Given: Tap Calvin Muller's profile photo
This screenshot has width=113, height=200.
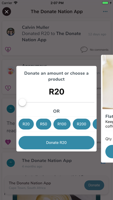Looking at the screenshot, I should tap(11, 32).
